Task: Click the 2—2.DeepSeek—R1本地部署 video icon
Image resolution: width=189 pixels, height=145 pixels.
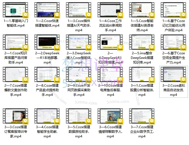Action: click(47, 43)
